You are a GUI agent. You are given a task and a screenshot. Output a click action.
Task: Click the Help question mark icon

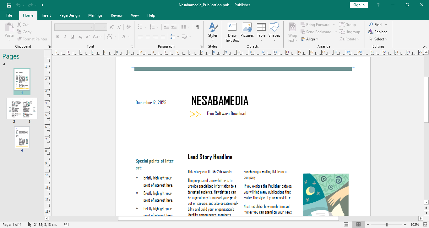[378, 5]
